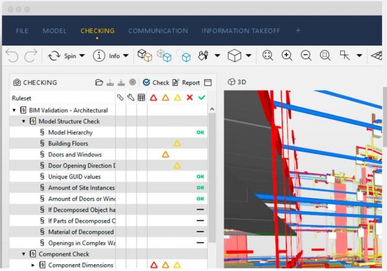Go to the COMMUNICATION tab

[158, 31]
